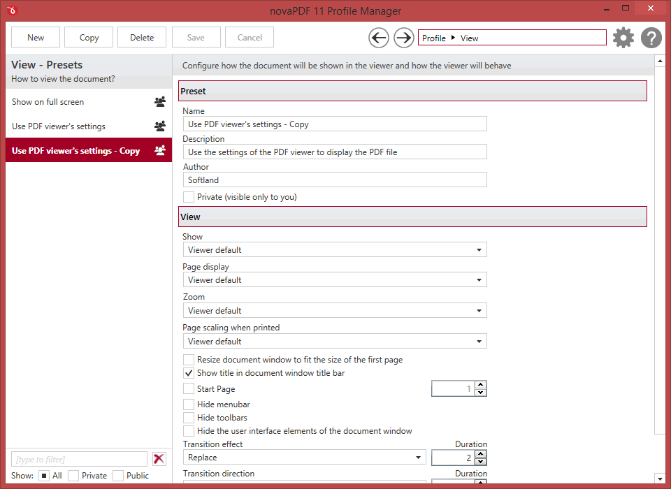This screenshot has width=671, height=489.
Task: Select Use PDF viewer's settings - Copy preset
Action: pyautogui.click(x=89, y=150)
